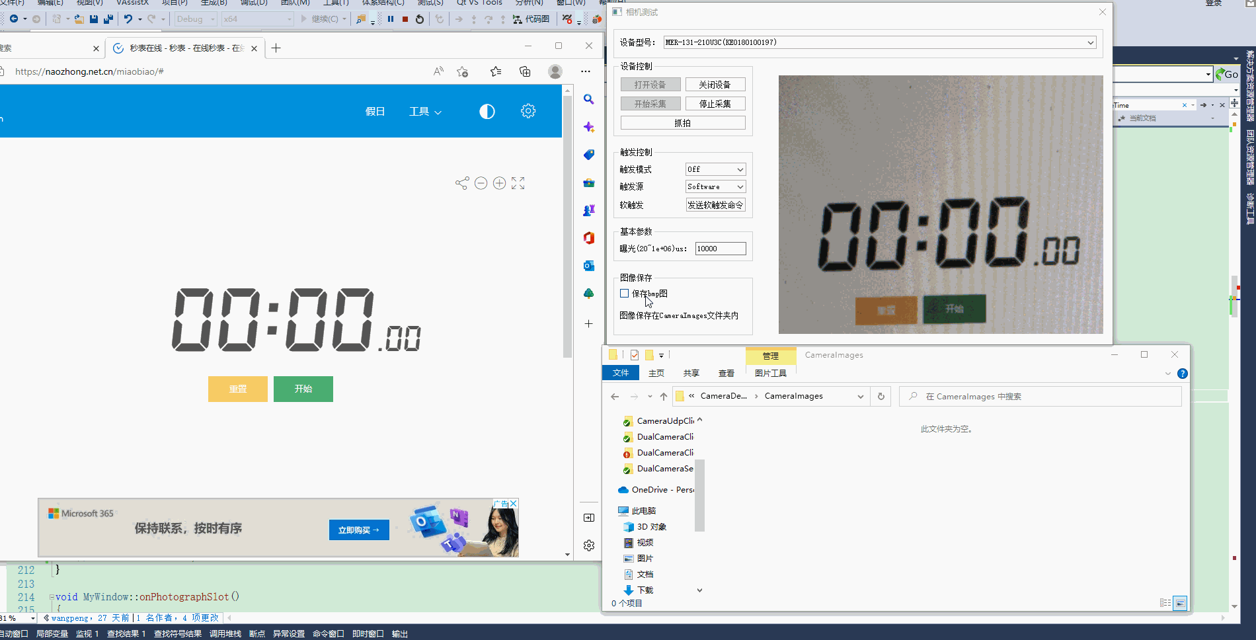
Task: Open browser settings and more menu
Action: pos(586,71)
